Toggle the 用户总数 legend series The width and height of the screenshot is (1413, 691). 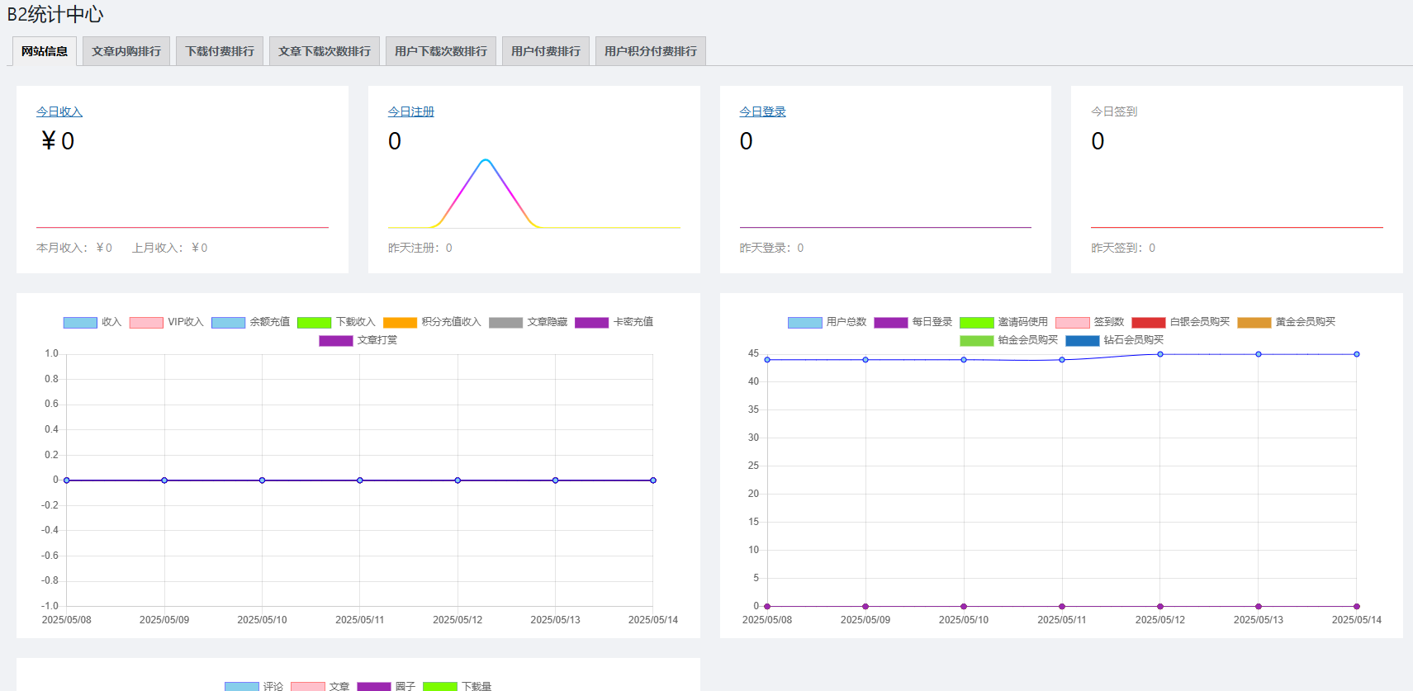(827, 322)
